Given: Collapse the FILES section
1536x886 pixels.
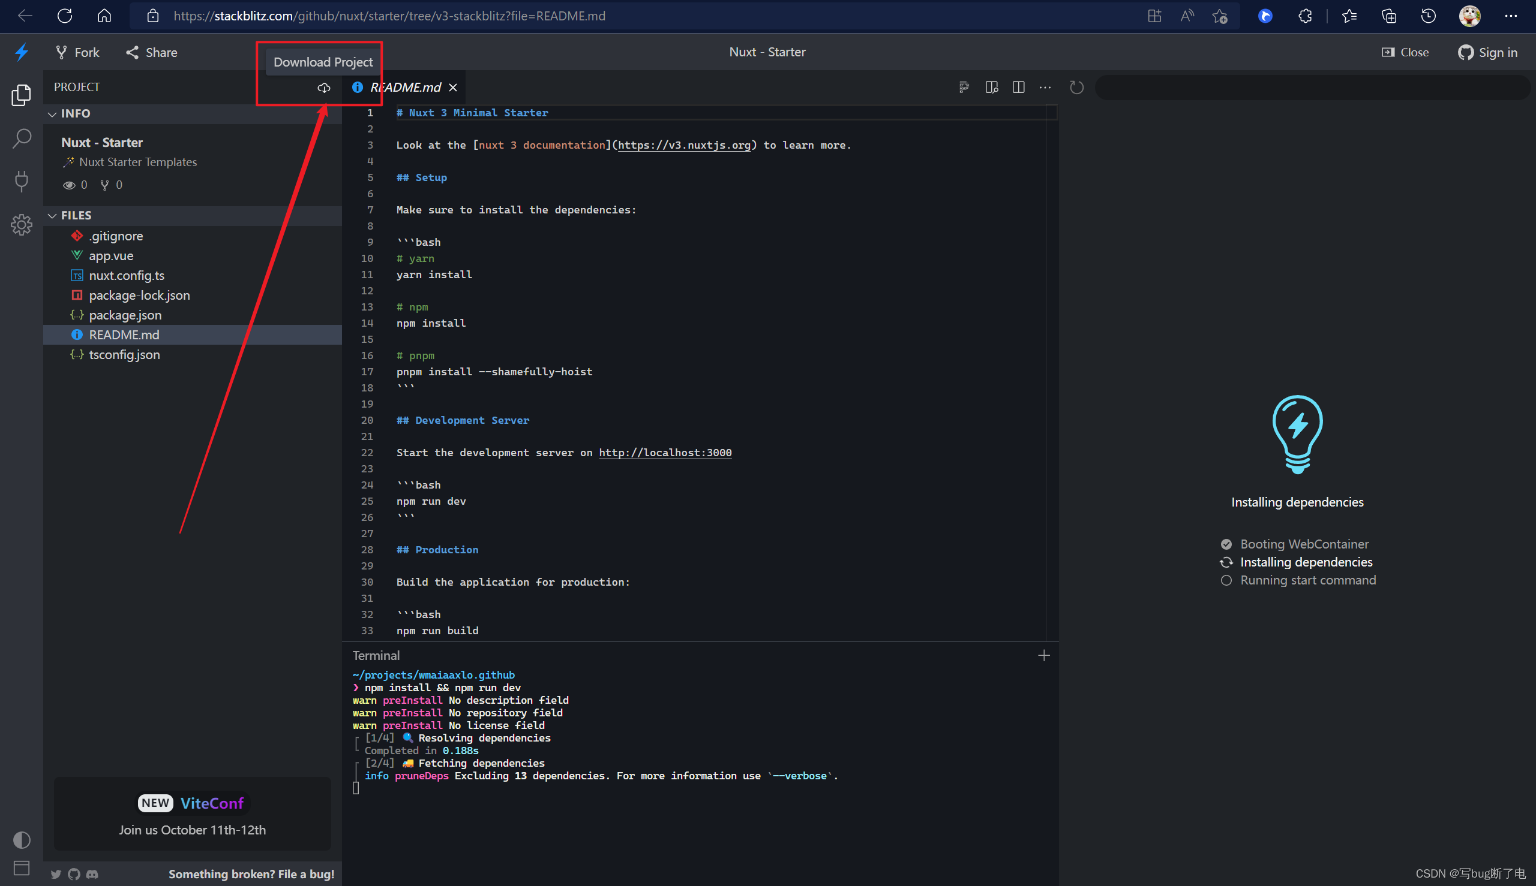Looking at the screenshot, I should click(52, 215).
